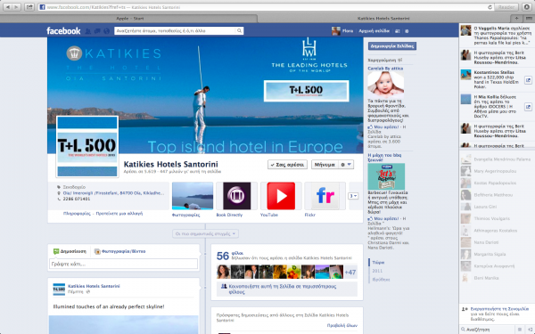
Task: Click share icon beside Mia Kollia story
Action: click(x=528, y=107)
